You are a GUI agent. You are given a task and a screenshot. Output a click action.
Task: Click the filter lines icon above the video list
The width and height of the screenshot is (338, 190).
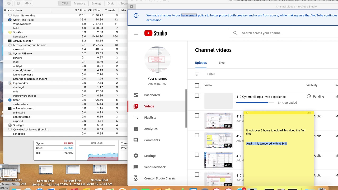click(x=197, y=74)
